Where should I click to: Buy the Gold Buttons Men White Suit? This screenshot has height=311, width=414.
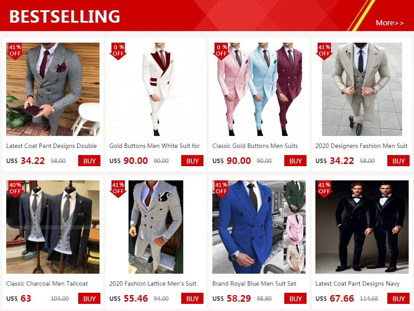click(192, 161)
